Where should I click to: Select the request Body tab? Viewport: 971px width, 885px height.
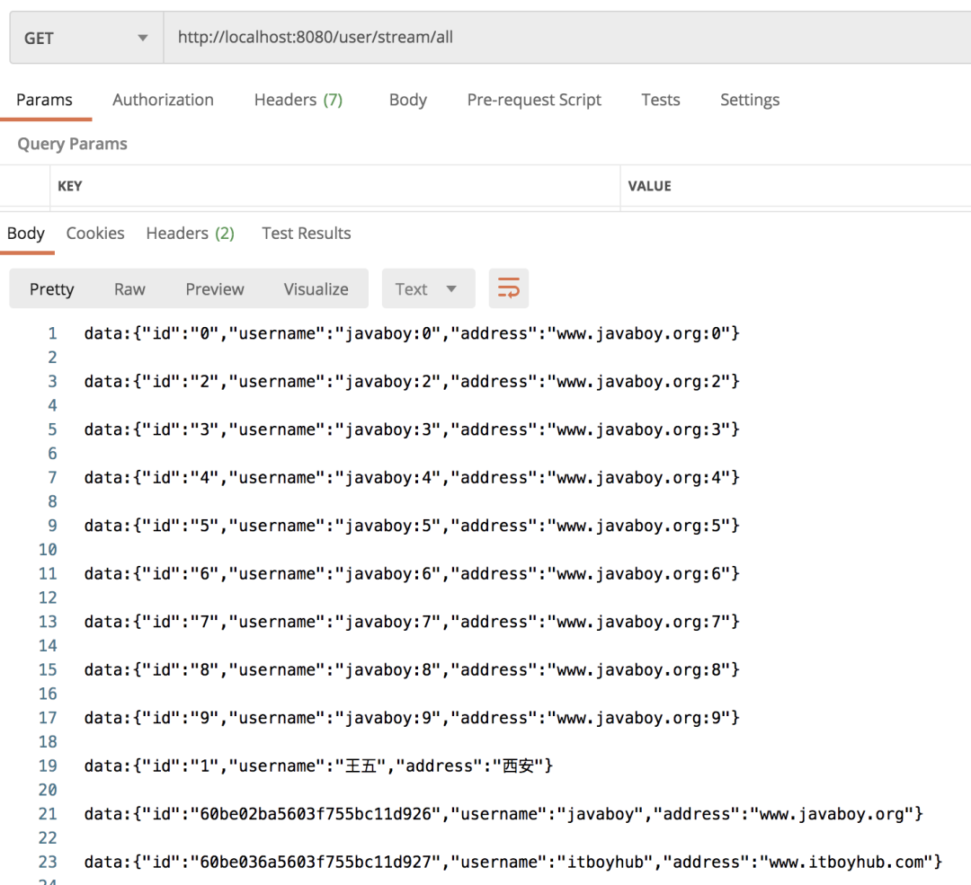click(x=407, y=100)
